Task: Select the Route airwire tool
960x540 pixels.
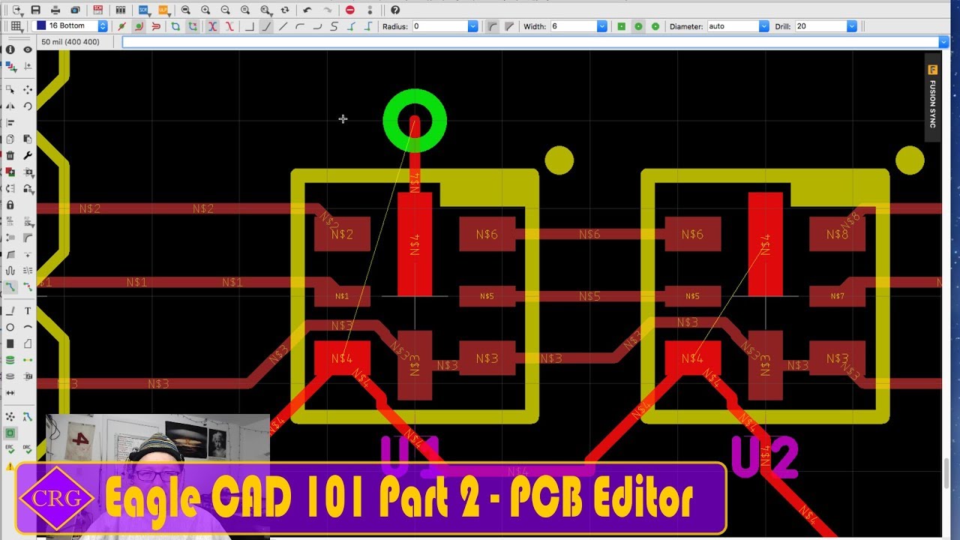Action: point(10,287)
